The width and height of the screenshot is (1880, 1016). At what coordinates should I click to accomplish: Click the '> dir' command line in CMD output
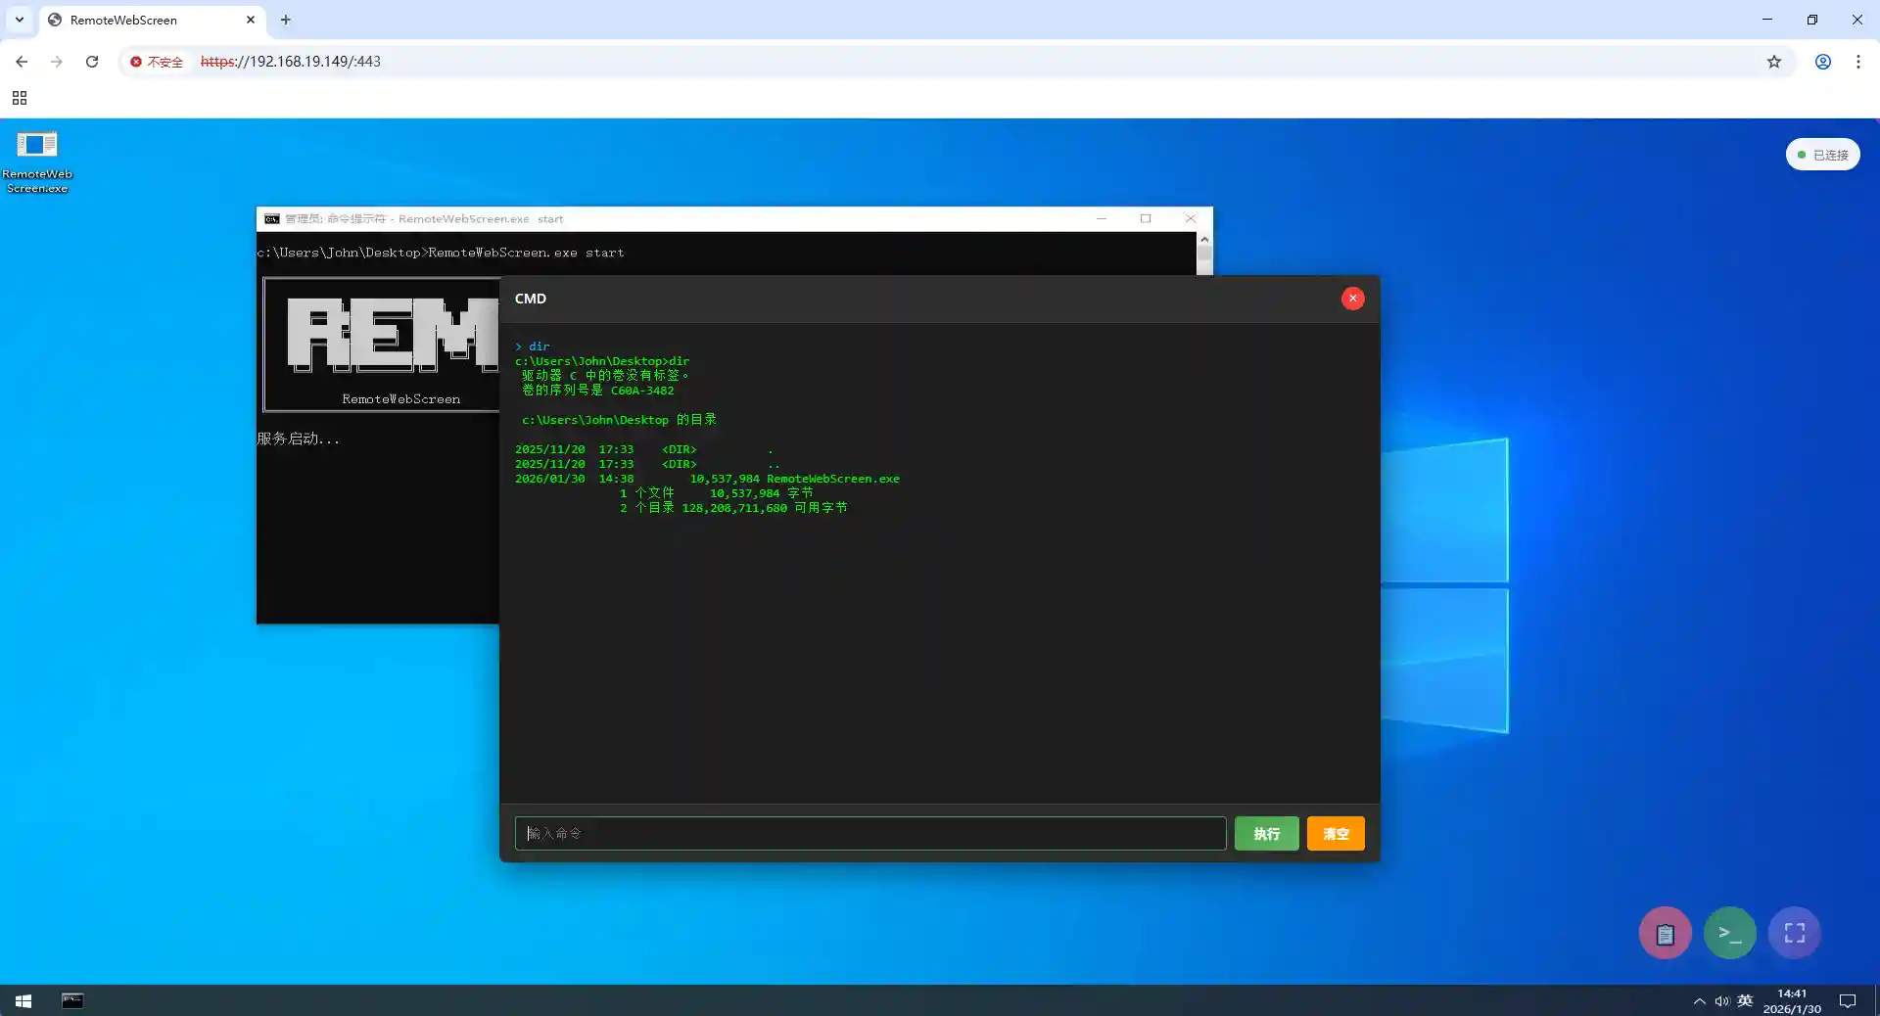[533, 346]
